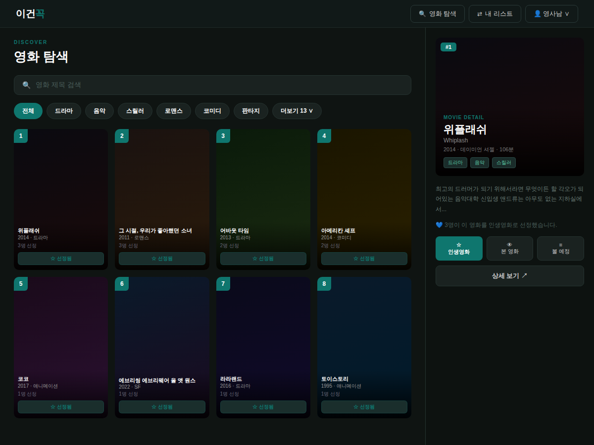Add 위플래쉬 to 볼 예정 list
The image size is (594, 445).
click(x=560, y=248)
